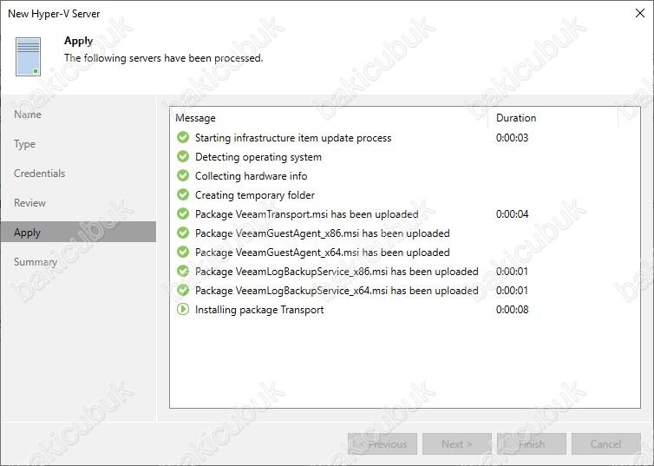Select 'Package VeeamGuestAgent_x64.msi has been uploaded' row
654x466 pixels.
(x=404, y=253)
